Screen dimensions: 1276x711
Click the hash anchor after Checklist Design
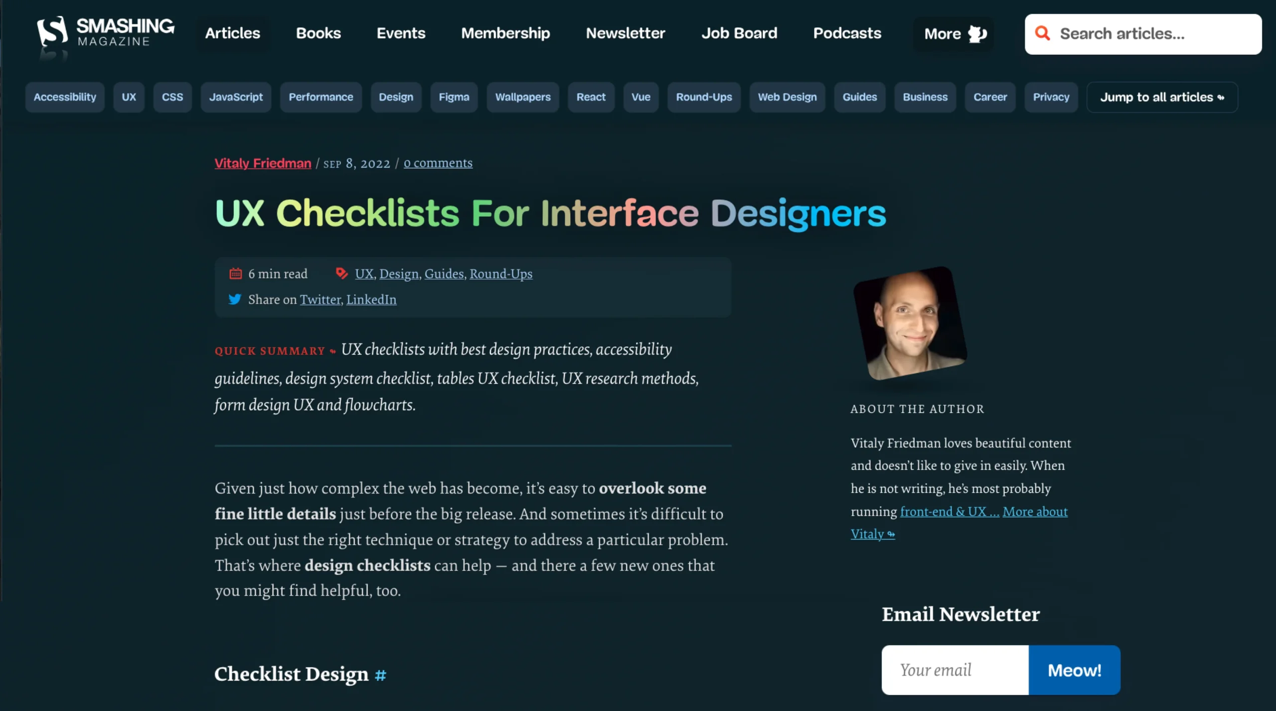pos(380,675)
